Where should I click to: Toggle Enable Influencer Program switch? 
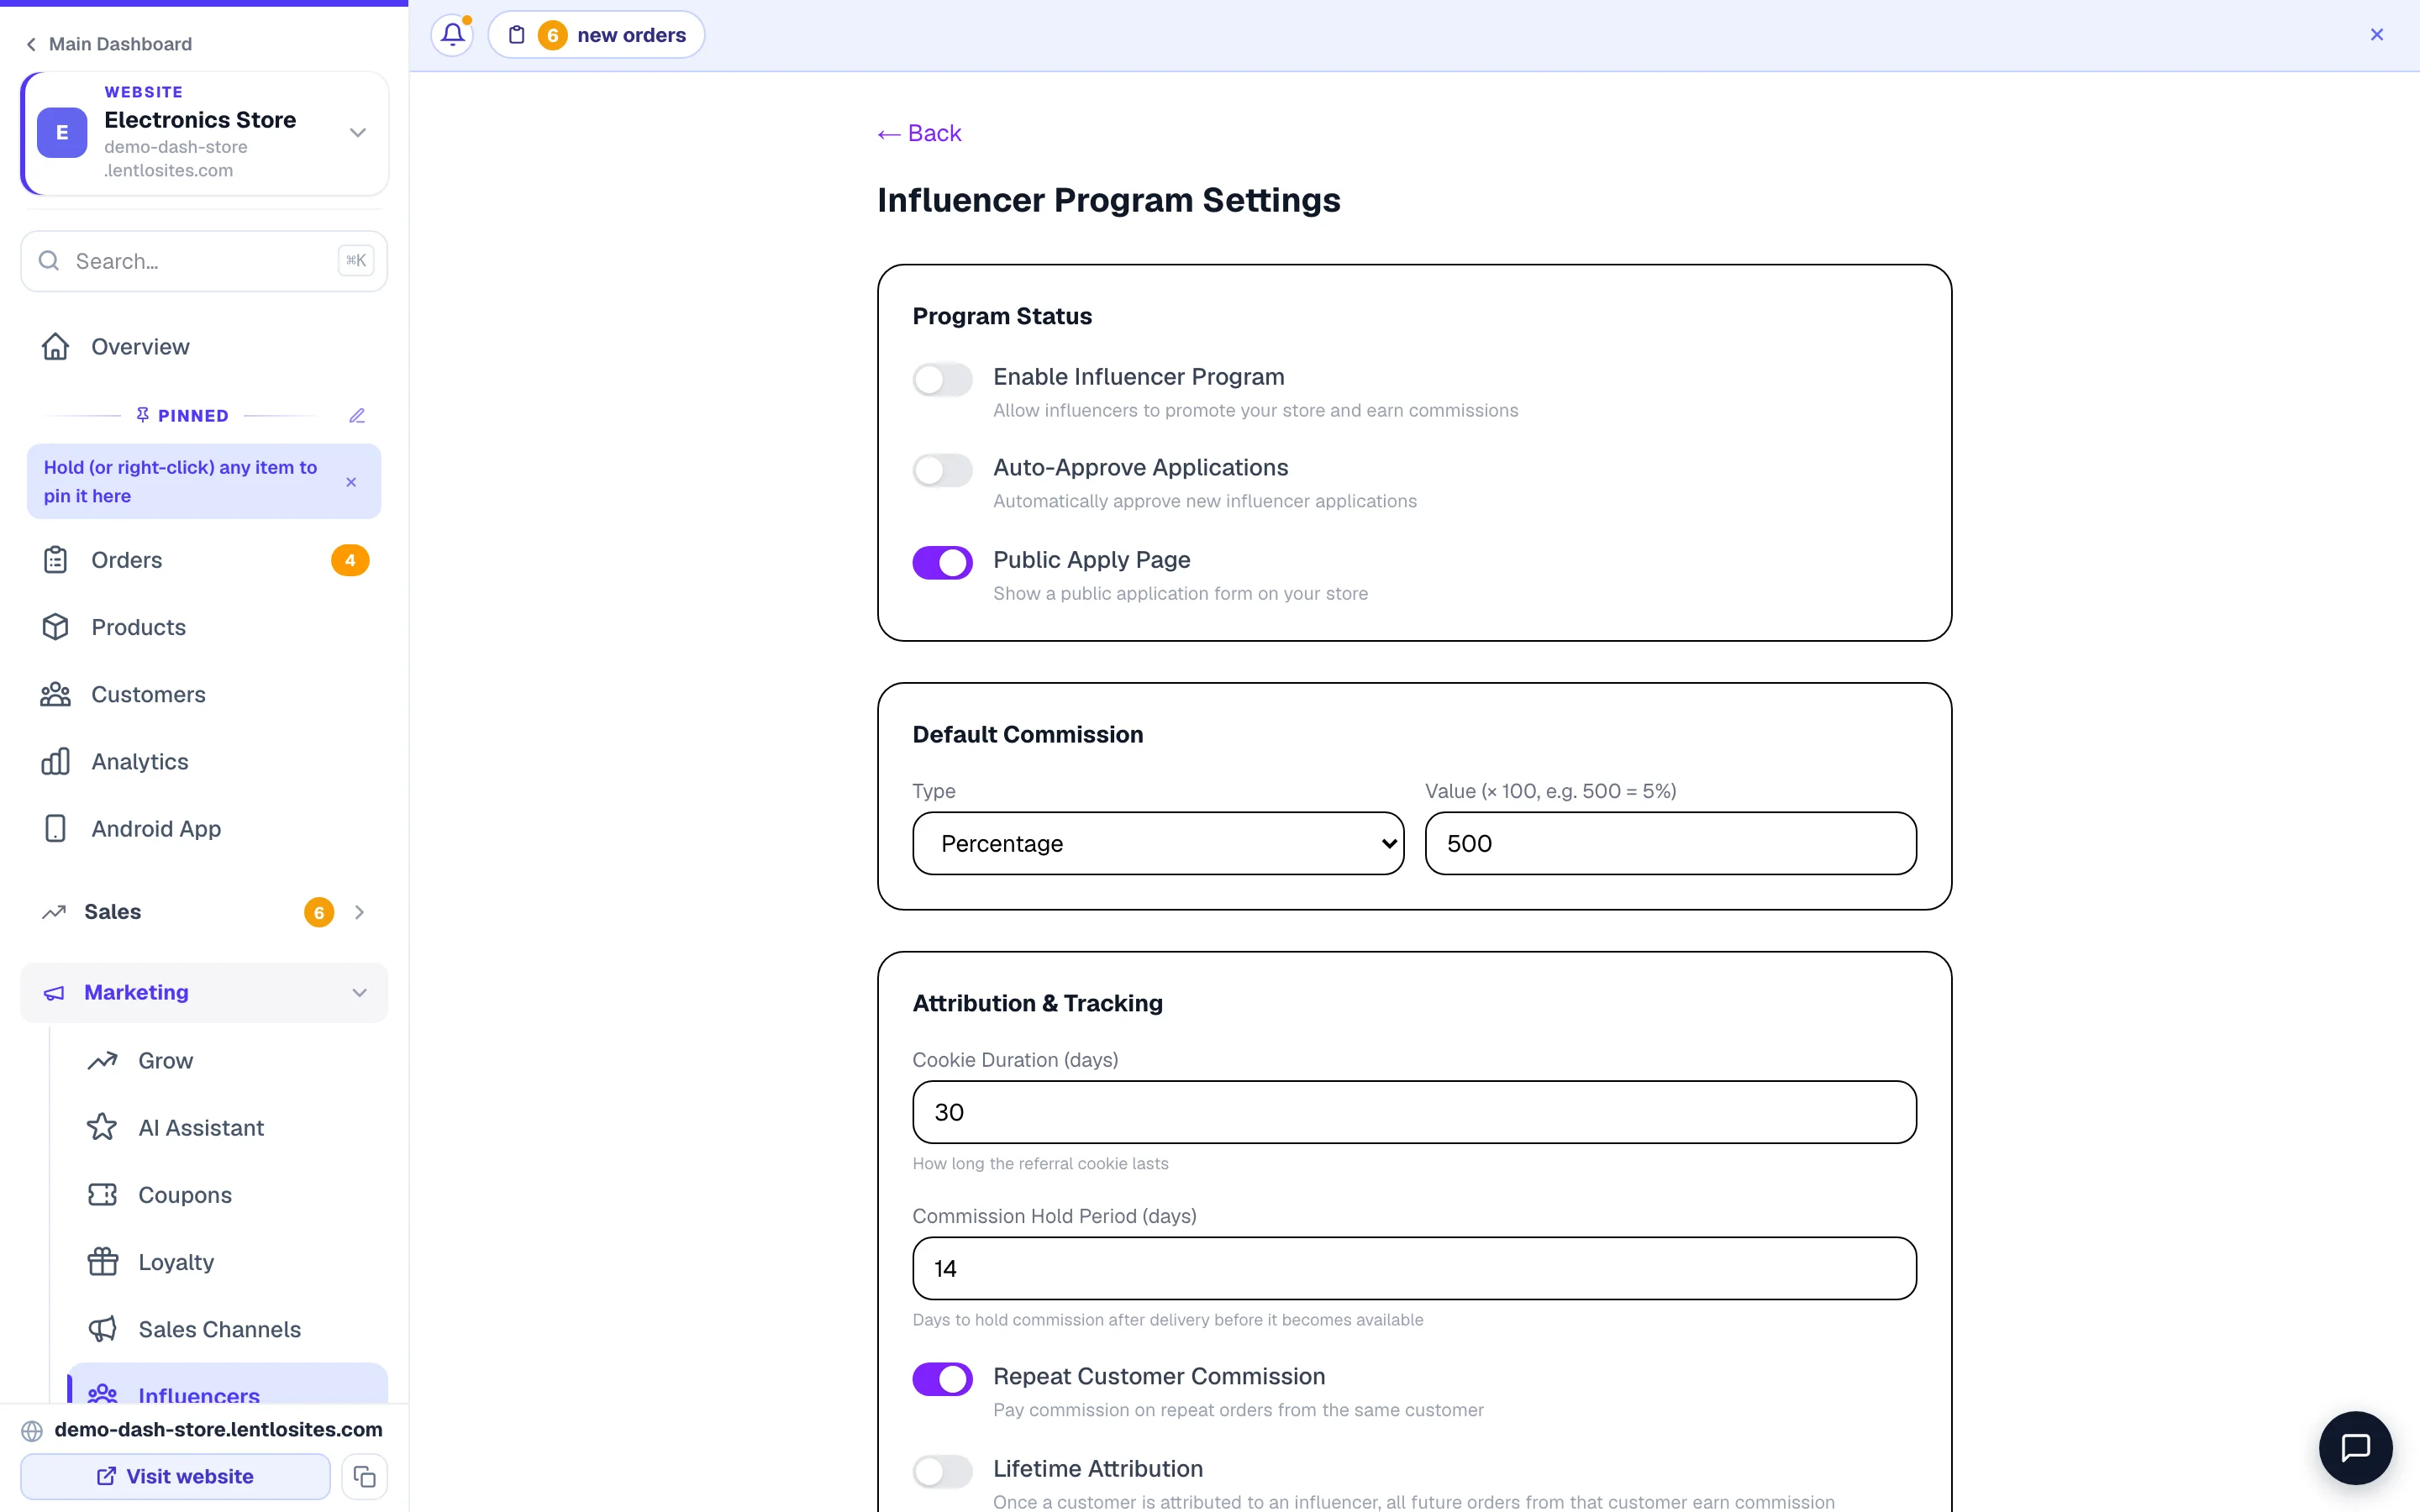[x=942, y=379]
